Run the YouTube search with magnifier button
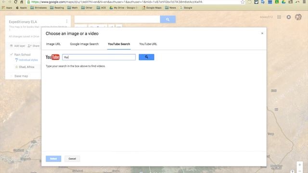Image resolution: width=308 pixels, height=173 pixels. coord(146,57)
